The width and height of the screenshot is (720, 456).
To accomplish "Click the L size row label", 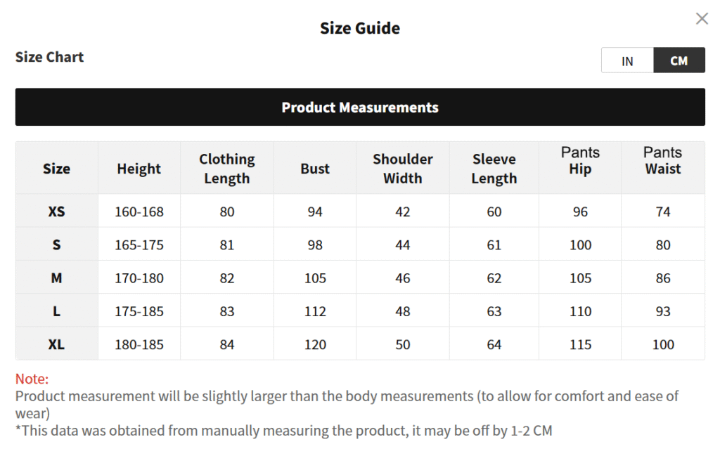I will (56, 311).
